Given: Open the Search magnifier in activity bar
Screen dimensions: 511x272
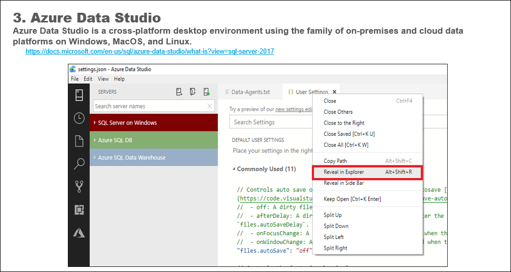Looking at the screenshot, I should click(x=79, y=164).
